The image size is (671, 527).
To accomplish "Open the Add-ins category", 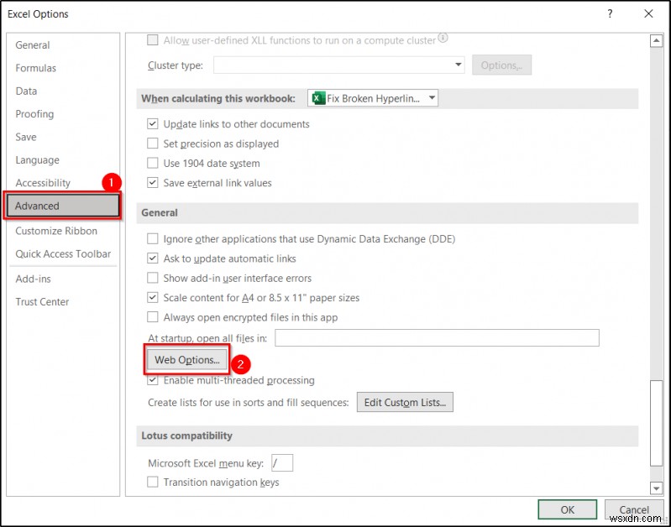I will pyautogui.click(x=33, y=279).
